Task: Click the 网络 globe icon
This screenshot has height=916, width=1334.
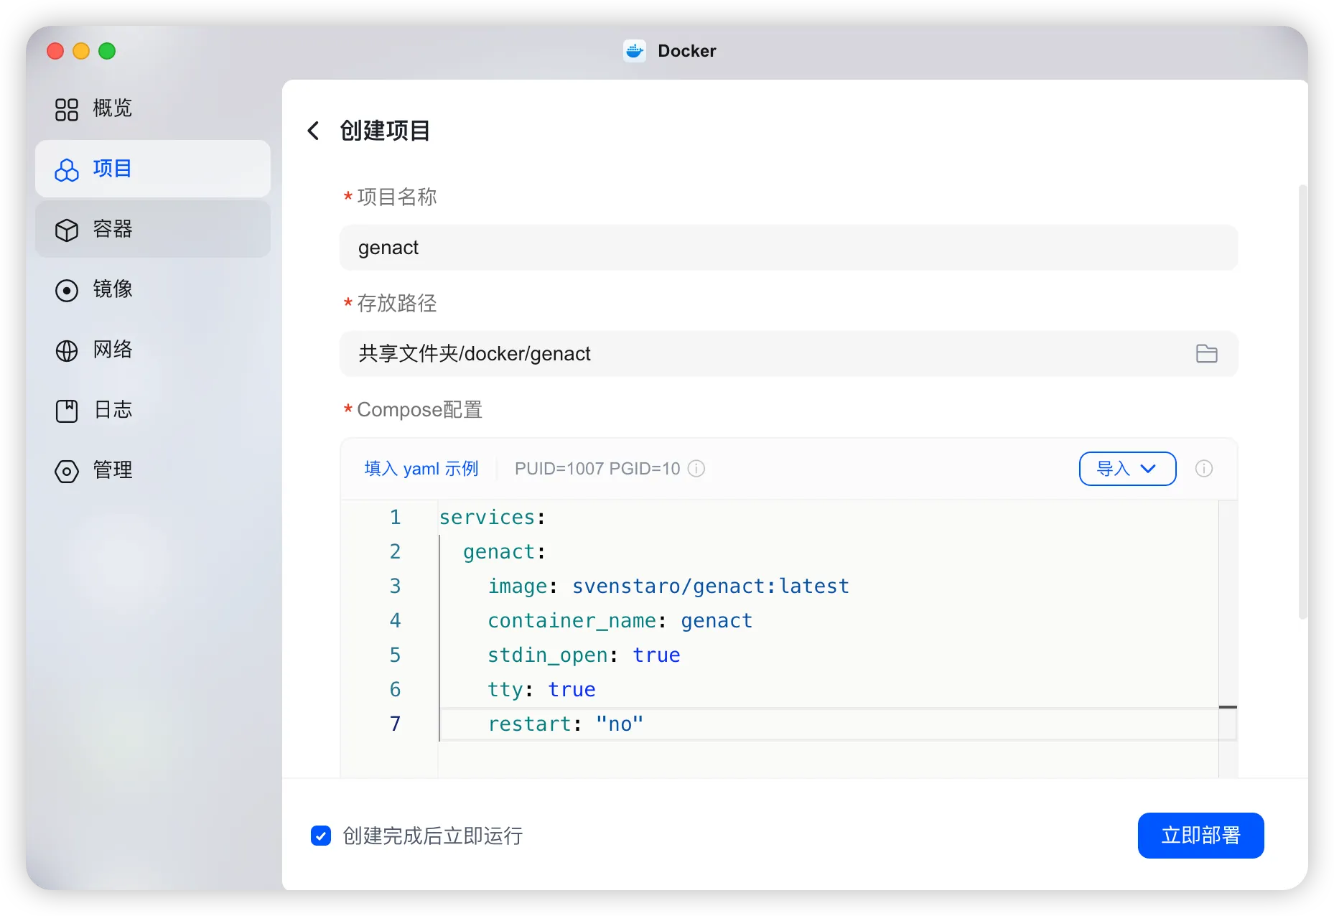Action: point(67,350)
